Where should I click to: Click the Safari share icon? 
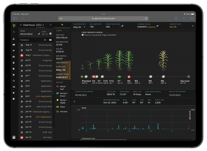tap(176, 18)
